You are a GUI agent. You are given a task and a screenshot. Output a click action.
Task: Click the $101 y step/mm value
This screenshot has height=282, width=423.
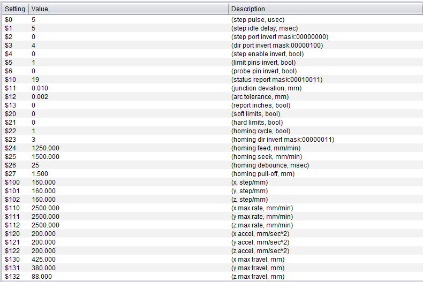[x=44, y=191]
